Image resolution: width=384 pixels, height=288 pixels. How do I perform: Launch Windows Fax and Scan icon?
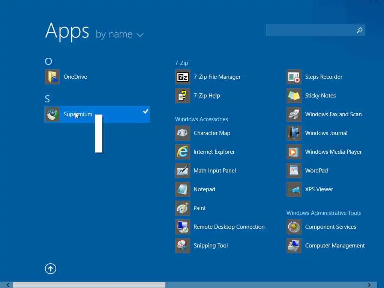click(x=294, y=114)
